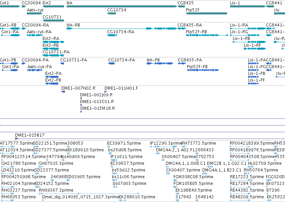Select the EC39637.5prime EST label

pos(127,163)
